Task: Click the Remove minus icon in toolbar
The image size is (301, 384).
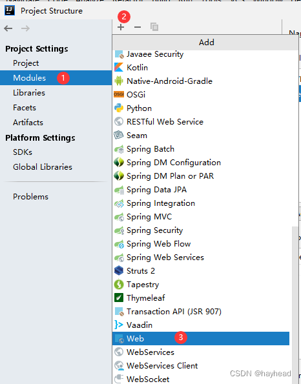Action: [x=138, y=27]
